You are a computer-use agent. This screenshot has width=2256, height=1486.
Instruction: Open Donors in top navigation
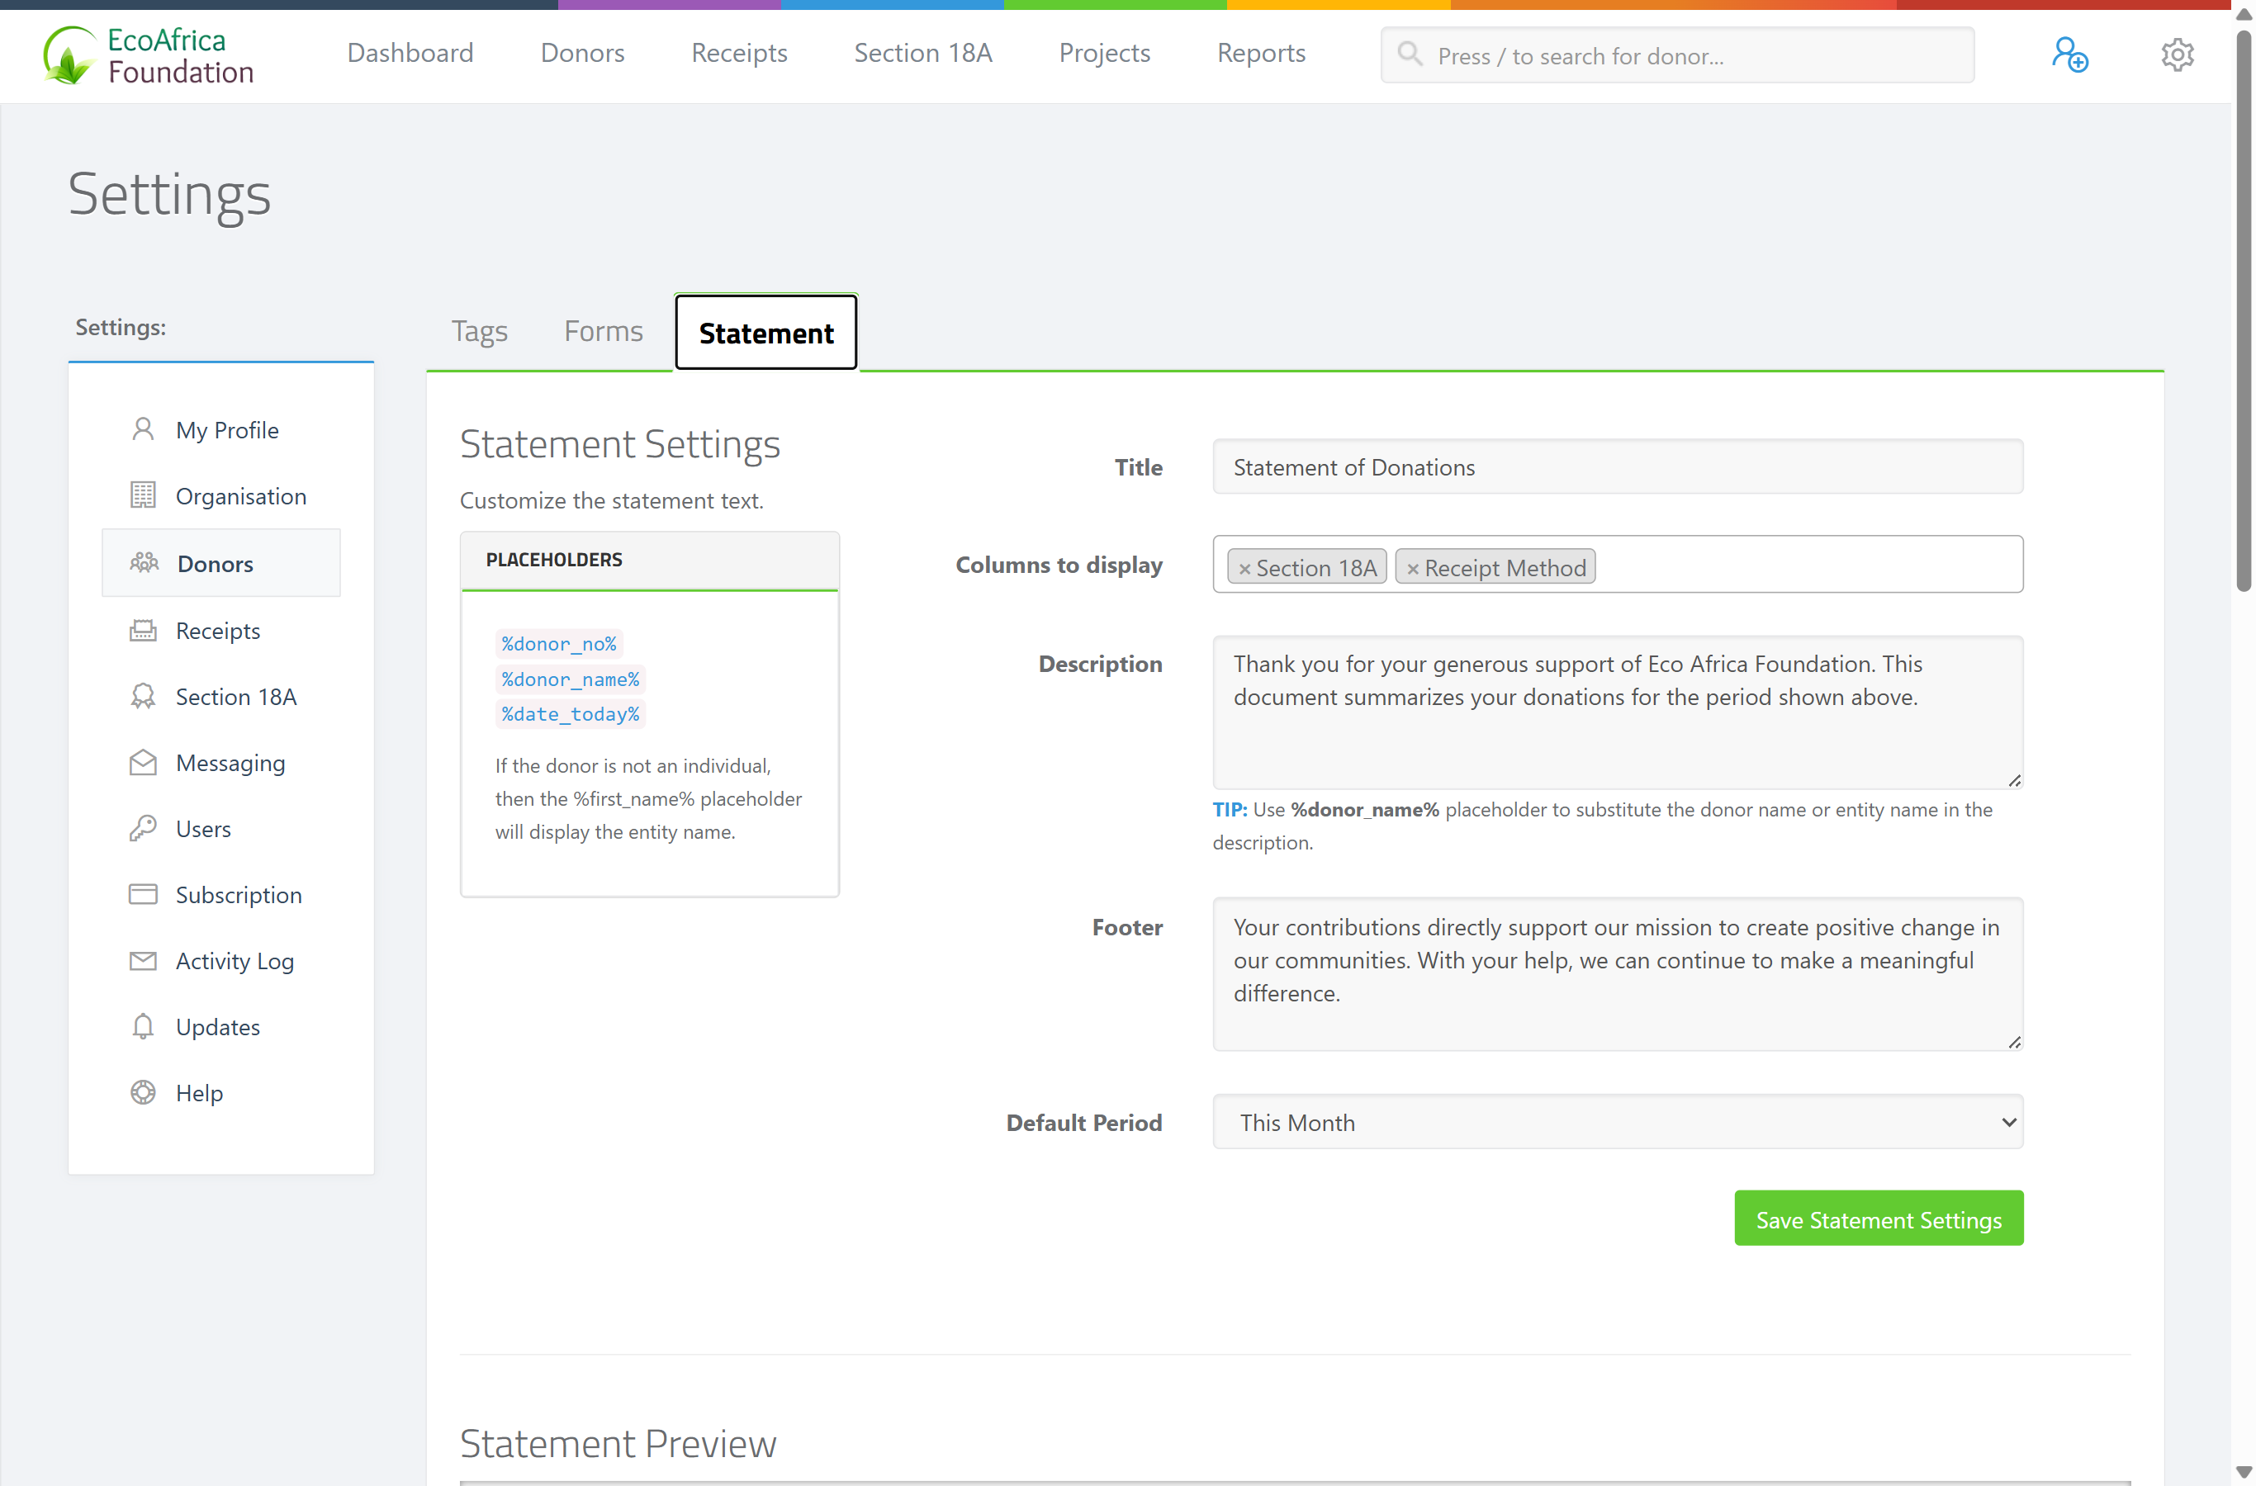click(582, 53)
